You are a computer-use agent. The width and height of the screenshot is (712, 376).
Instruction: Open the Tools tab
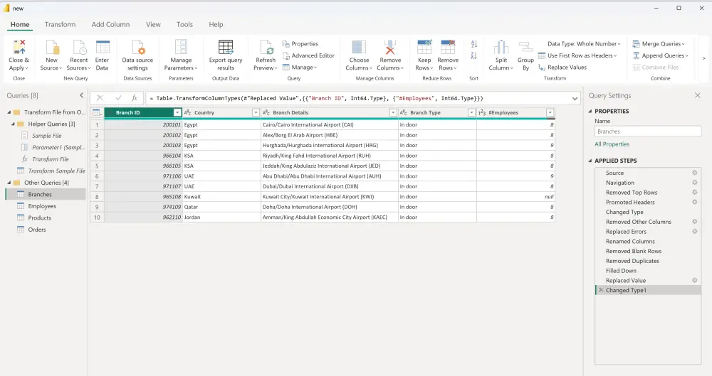coord(184,24)
